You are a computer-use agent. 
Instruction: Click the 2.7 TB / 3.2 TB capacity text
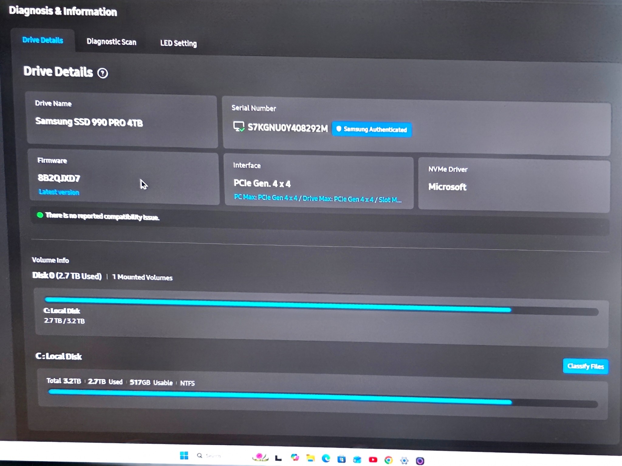click(x=64, y=321)
